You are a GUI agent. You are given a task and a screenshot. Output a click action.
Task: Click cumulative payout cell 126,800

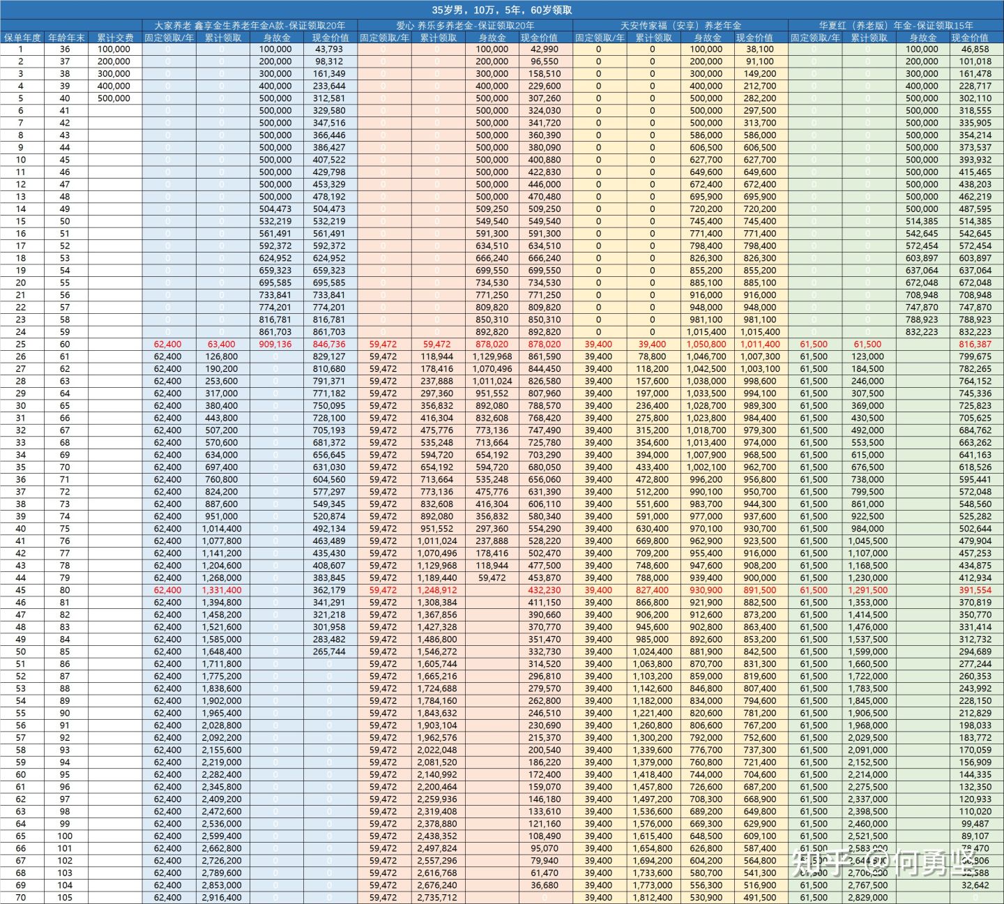[x=222, y=356]
